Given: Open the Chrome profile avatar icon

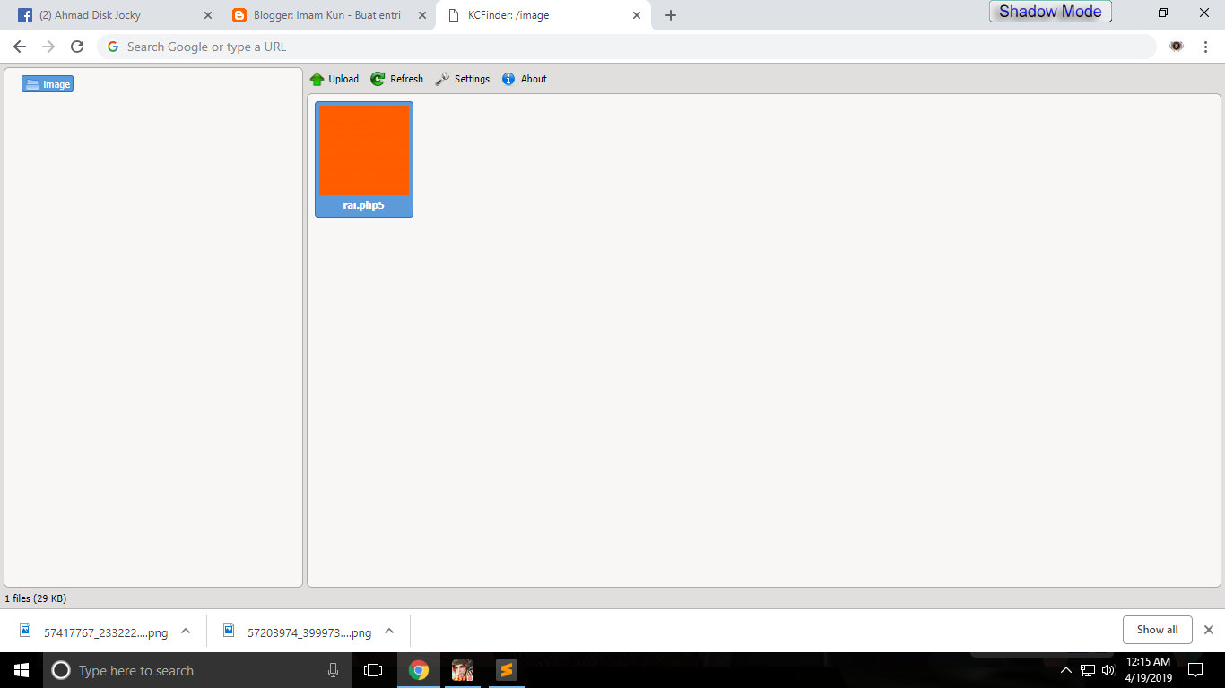Looking at the screenshot, I should click(x=1175, y=46).
